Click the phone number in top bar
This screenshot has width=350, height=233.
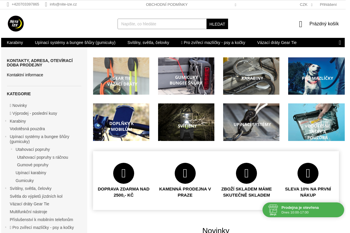(25, 4)
